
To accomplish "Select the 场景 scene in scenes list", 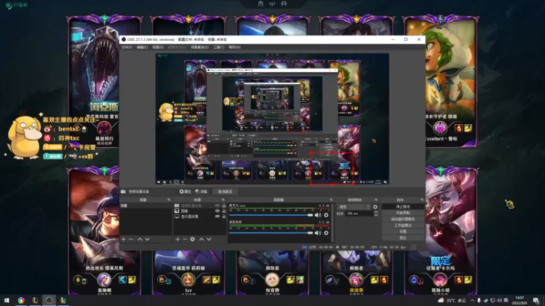I will (146, 206).
